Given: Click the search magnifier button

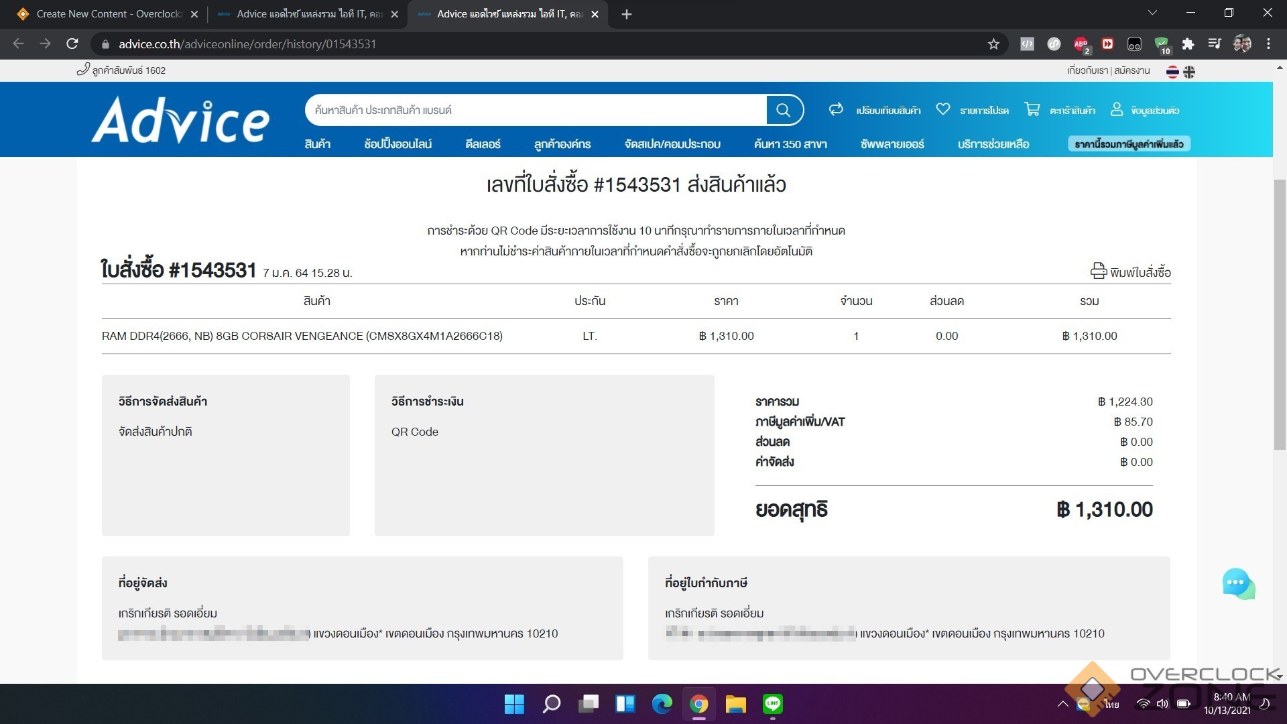Looking at the screenshot, I should (x=783, y=110).
